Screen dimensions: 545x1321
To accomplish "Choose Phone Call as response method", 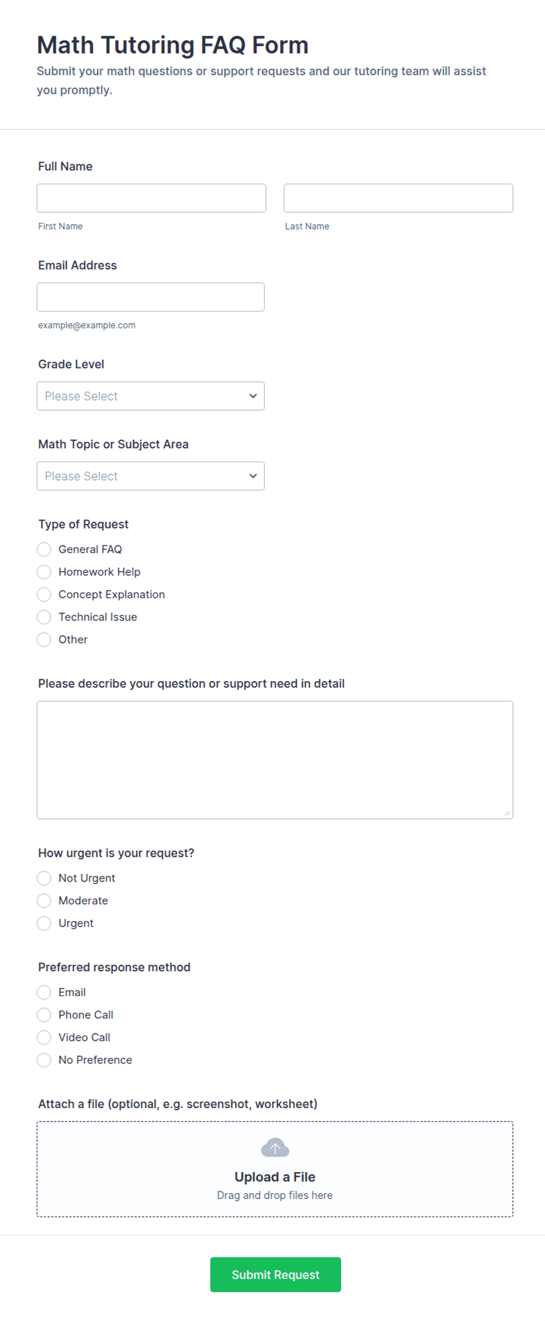I will tap(44, 1015).
